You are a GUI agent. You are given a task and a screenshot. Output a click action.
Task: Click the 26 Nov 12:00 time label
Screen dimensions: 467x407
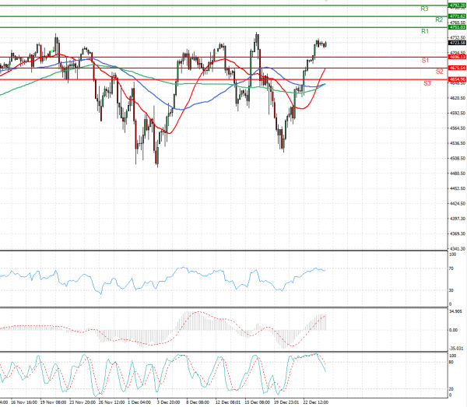click(x=111, y=402)
